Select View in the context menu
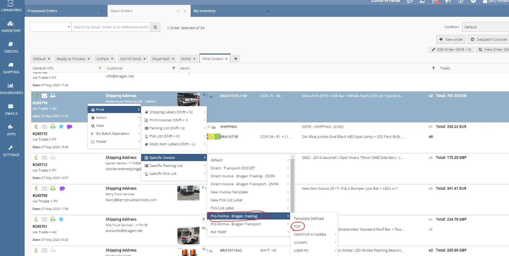509x256 pixels. [x=114, y=126]
